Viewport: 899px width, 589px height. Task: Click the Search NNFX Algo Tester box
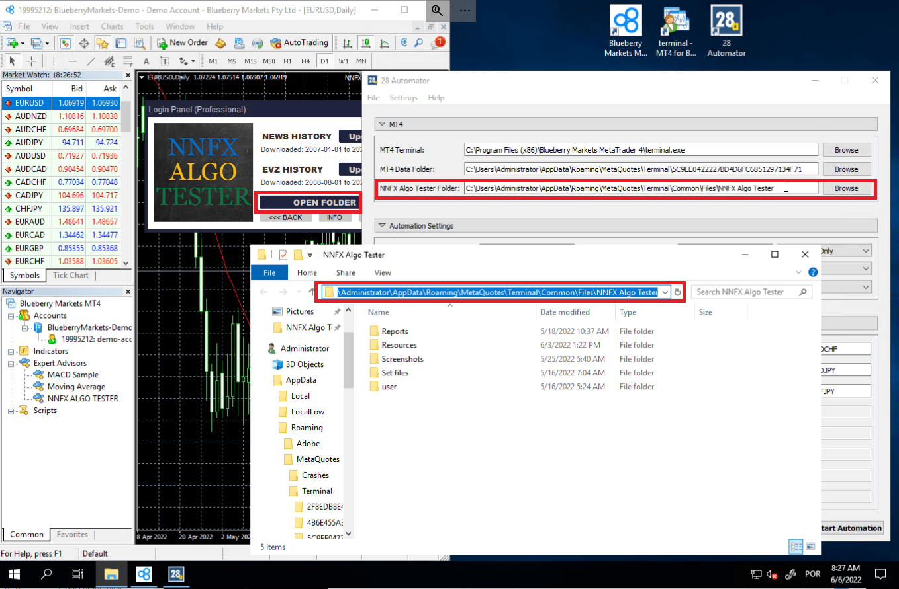pos(751,292)
